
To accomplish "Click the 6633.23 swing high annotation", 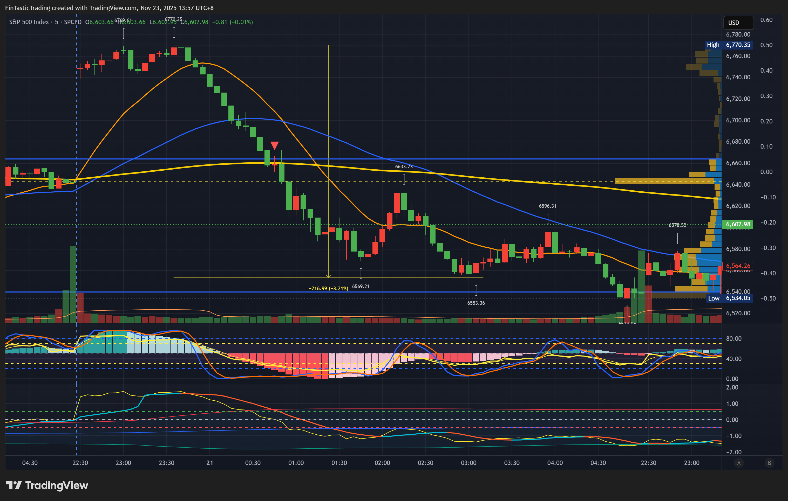I will tap(404, 166).
